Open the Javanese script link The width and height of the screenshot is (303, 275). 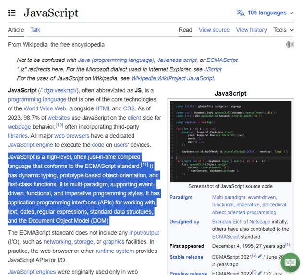point(177,60)
